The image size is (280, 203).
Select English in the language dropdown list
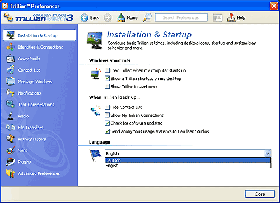tap(188, 166)
